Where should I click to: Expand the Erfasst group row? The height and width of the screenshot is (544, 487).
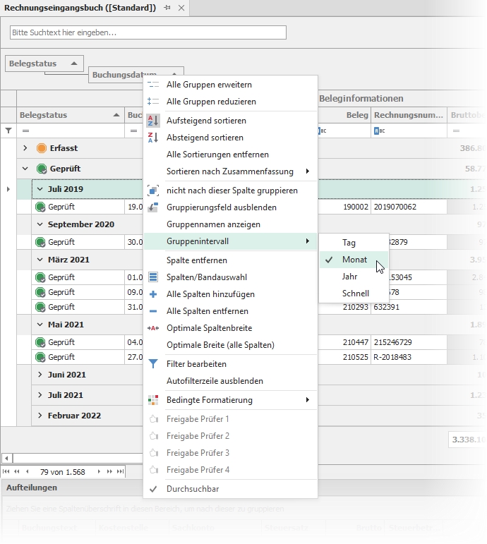[x=25, y=148]
